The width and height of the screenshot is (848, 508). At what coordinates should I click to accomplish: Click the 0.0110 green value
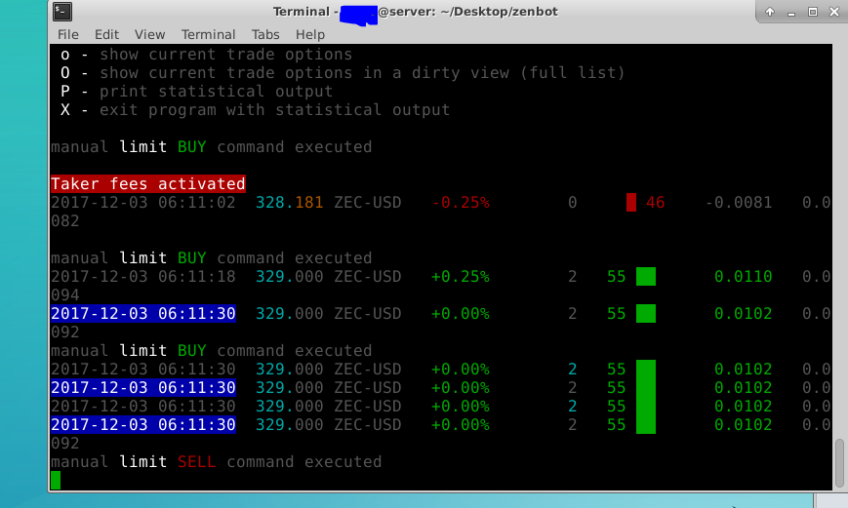(x=743, y=277)
